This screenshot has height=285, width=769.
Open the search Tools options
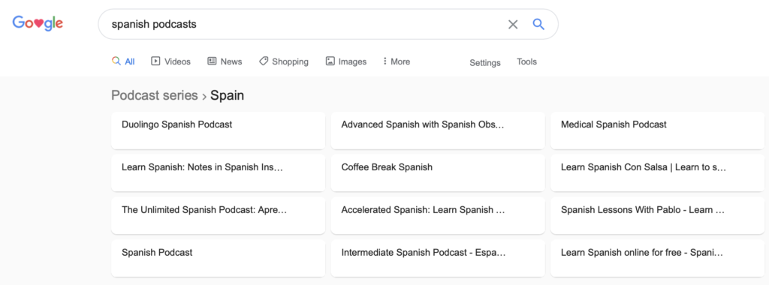pyautogui.click(x=526, y=61)
